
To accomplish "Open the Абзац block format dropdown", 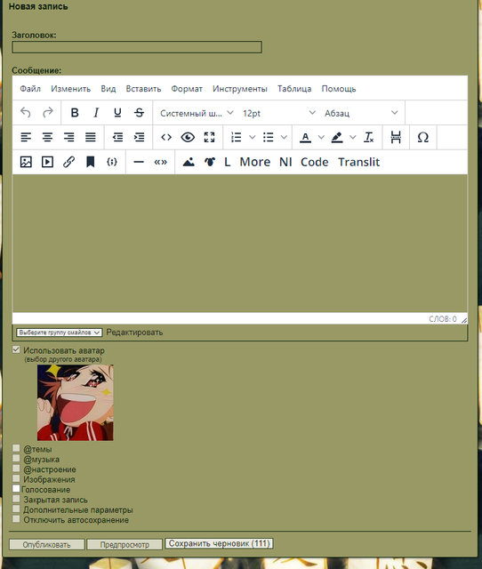I will (361, 113).
